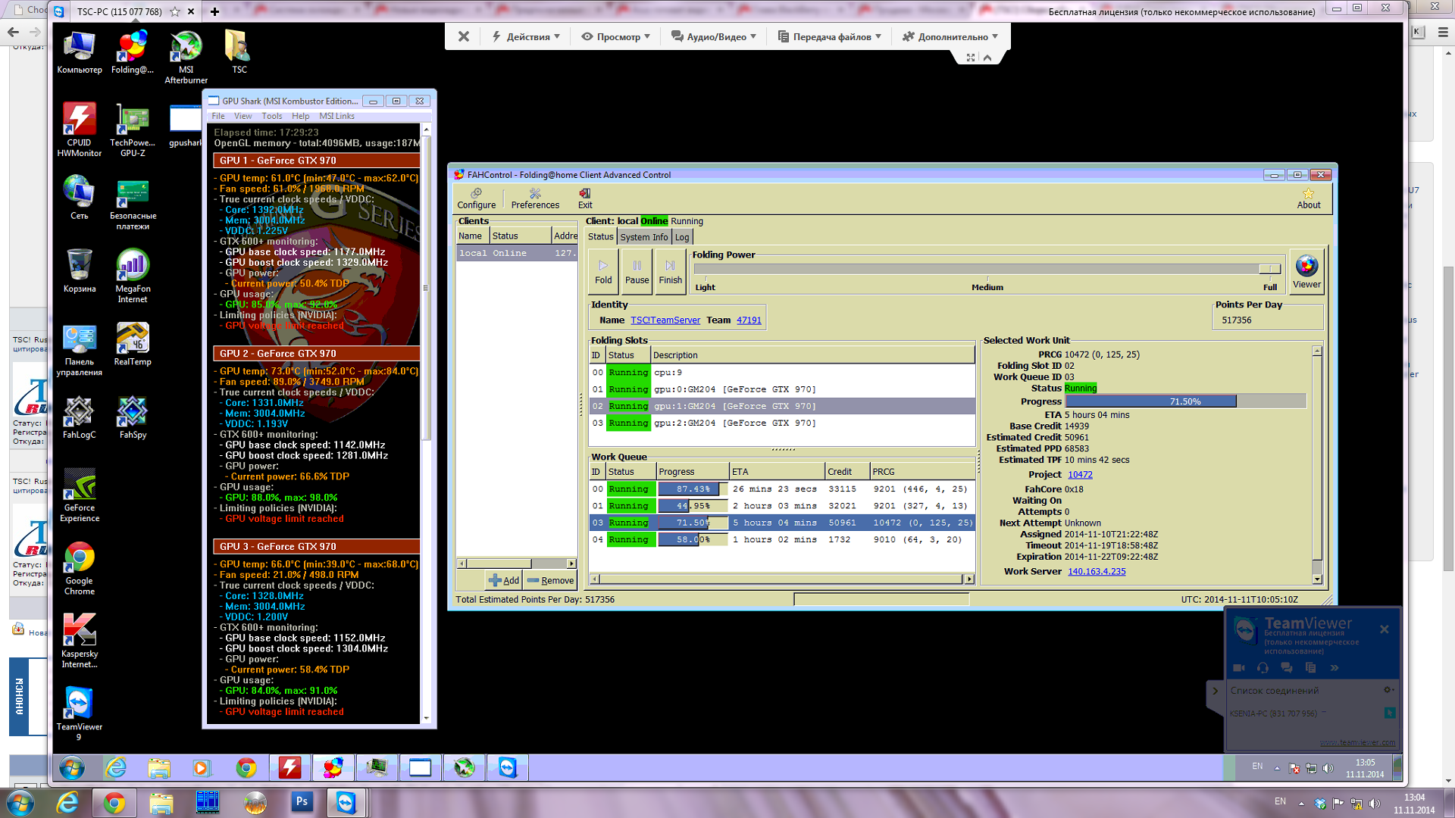Open the Действия dropdown menu
1455x818 pixels.
(x=527, y=36)
